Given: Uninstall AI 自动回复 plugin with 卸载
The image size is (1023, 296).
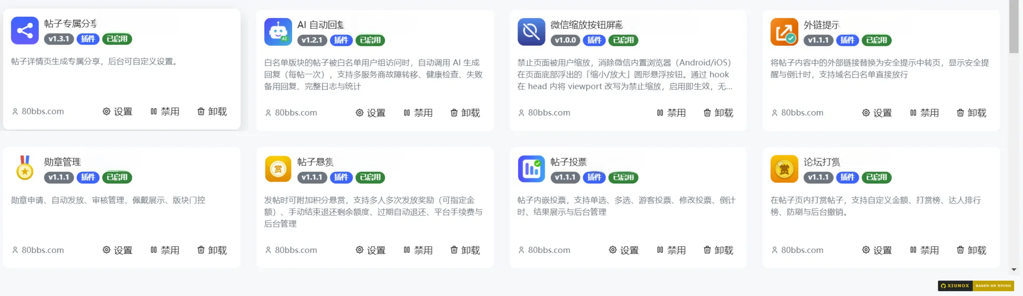Looking at the screenshot, I should (465, 113).
